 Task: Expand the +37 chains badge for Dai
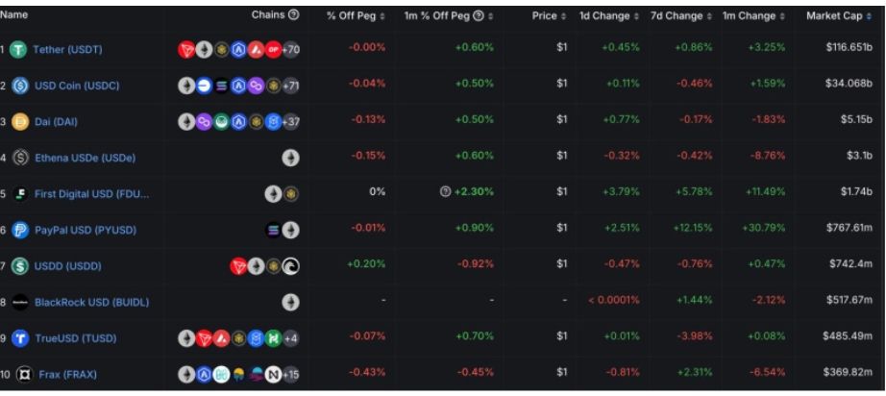coord(290,121)
